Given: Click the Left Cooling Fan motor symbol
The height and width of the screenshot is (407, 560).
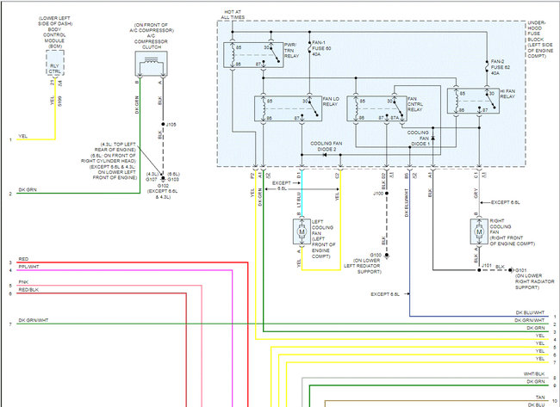Looking at the screenshot, I should tap(302, 231).
